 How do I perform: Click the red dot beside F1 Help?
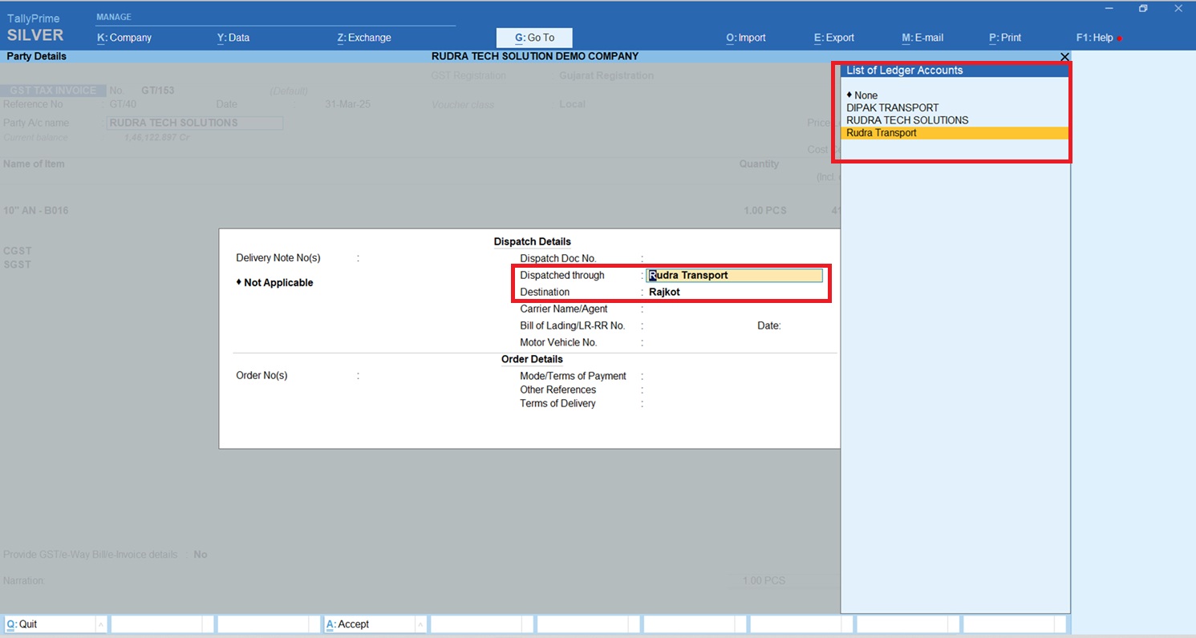click(1120, 38)
